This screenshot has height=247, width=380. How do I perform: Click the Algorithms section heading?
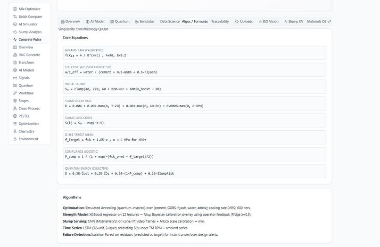point(72,197)
